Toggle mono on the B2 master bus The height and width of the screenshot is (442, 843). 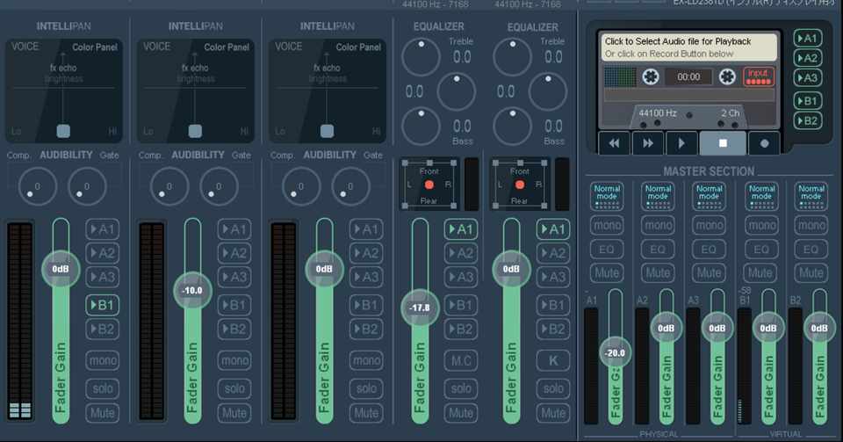point(811,225)
